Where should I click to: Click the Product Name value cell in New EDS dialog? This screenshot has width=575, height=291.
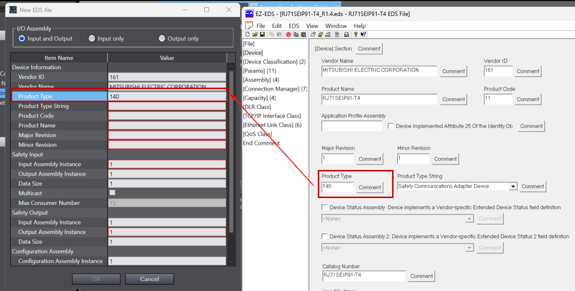[167, 125]
